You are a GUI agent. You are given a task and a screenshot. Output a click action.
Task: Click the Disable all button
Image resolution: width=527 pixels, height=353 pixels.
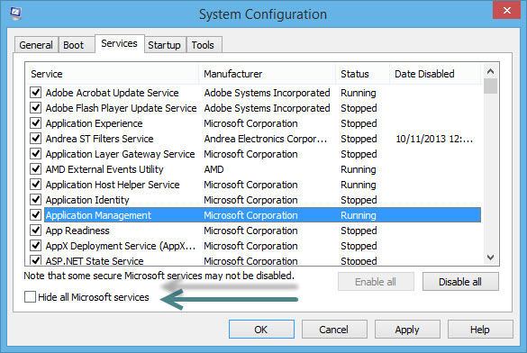coord(460,282)
